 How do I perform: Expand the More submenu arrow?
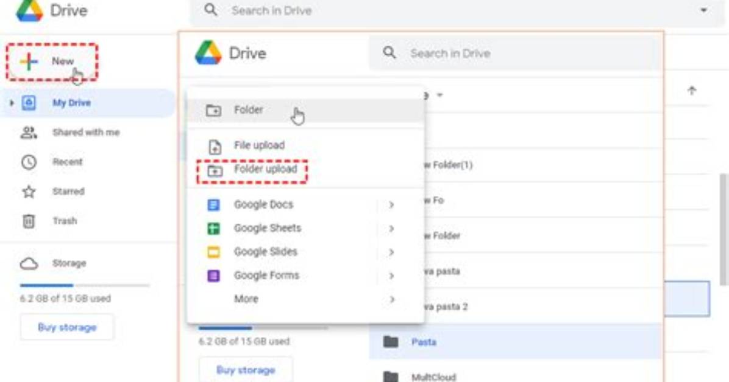(x=391, y=299)
